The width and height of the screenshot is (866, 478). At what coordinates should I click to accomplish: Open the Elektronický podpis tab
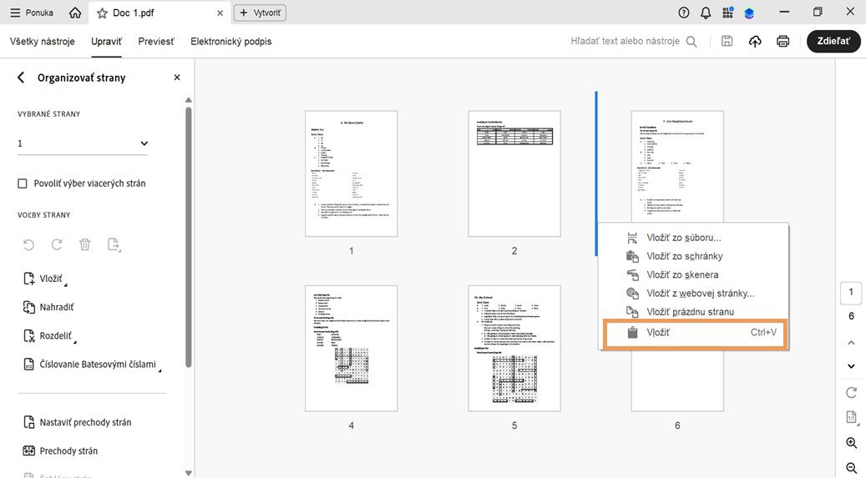point(230,42)
